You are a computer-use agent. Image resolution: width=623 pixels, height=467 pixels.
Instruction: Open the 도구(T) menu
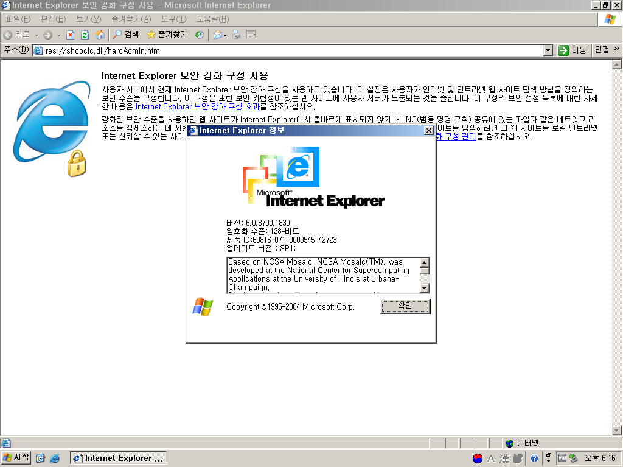173,19
